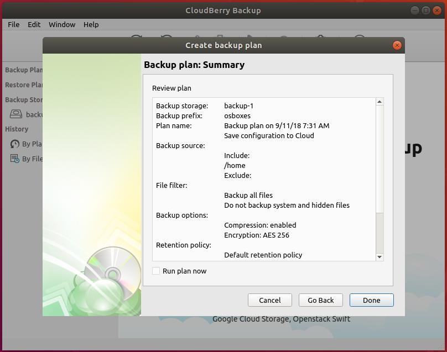Minimize the CloudBerry Backup window
This screenshot has width=447, height=352.
[x=414, y=10]
